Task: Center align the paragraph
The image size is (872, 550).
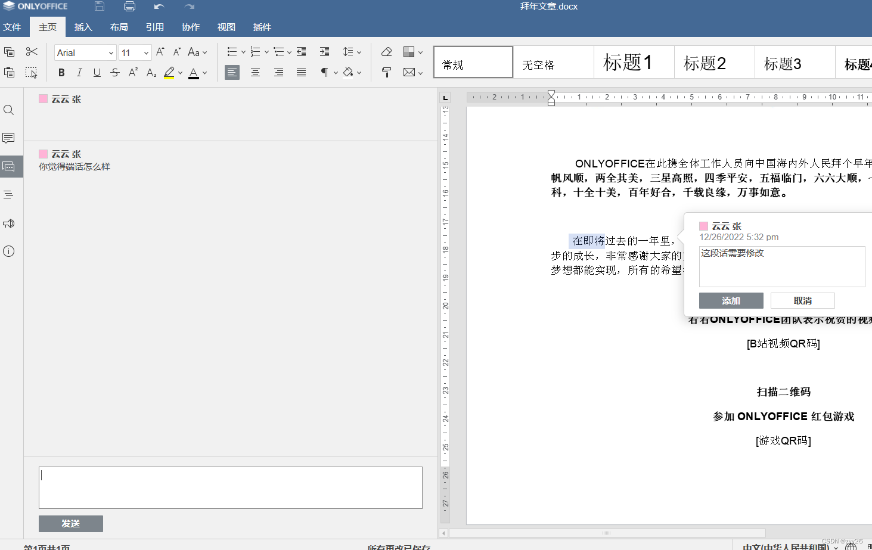Action: [255, 72]
